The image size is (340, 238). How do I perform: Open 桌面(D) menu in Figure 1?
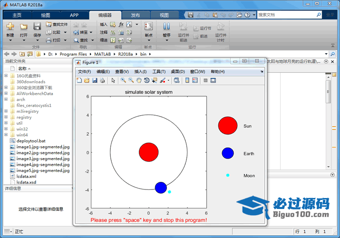[178, 71]
